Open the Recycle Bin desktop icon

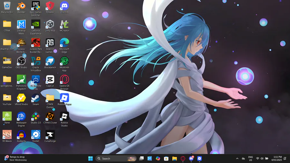[7, 8]
